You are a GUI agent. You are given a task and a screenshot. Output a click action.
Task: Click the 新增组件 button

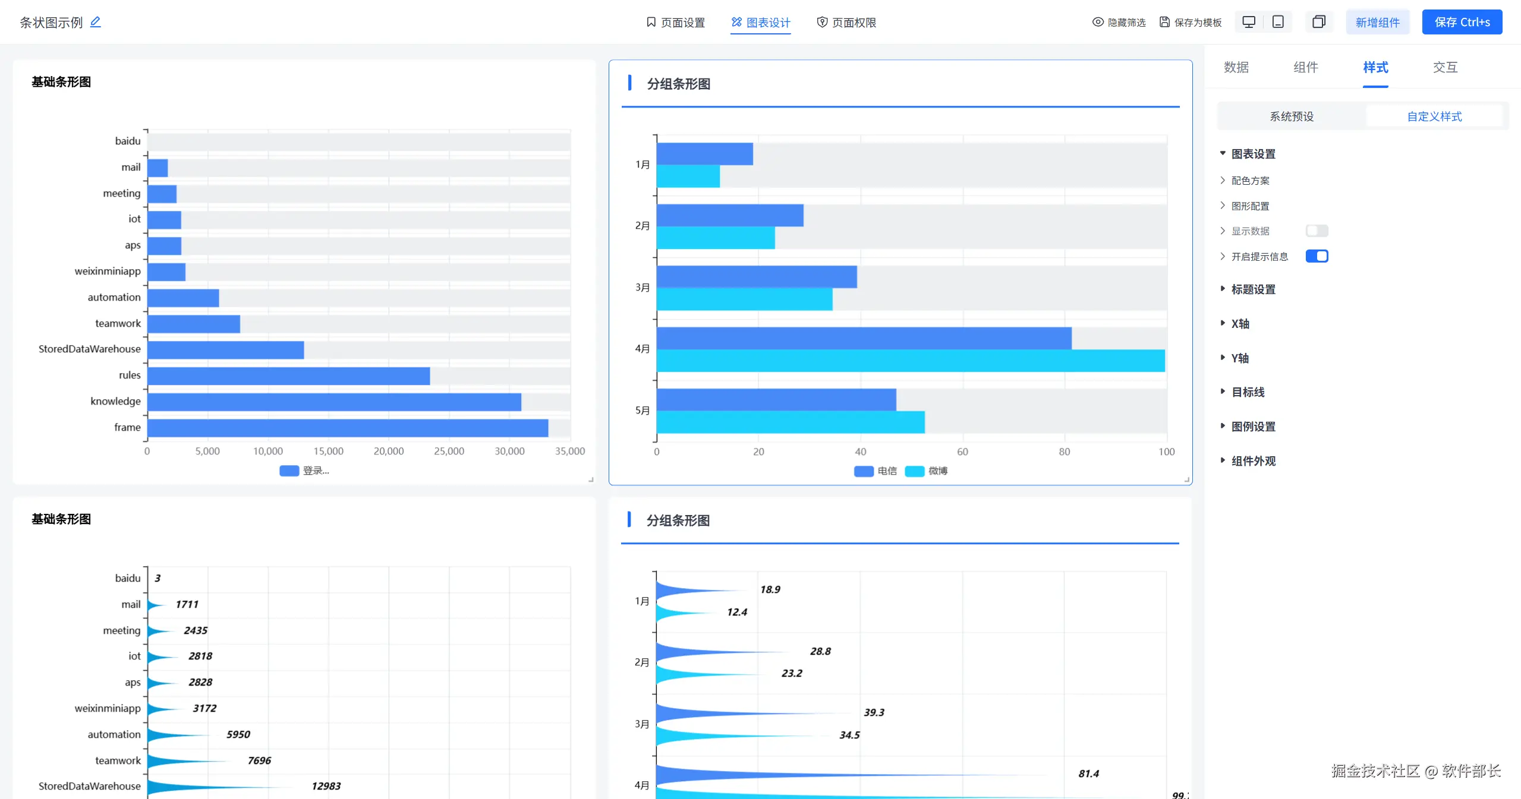(x=1377, y=22)
